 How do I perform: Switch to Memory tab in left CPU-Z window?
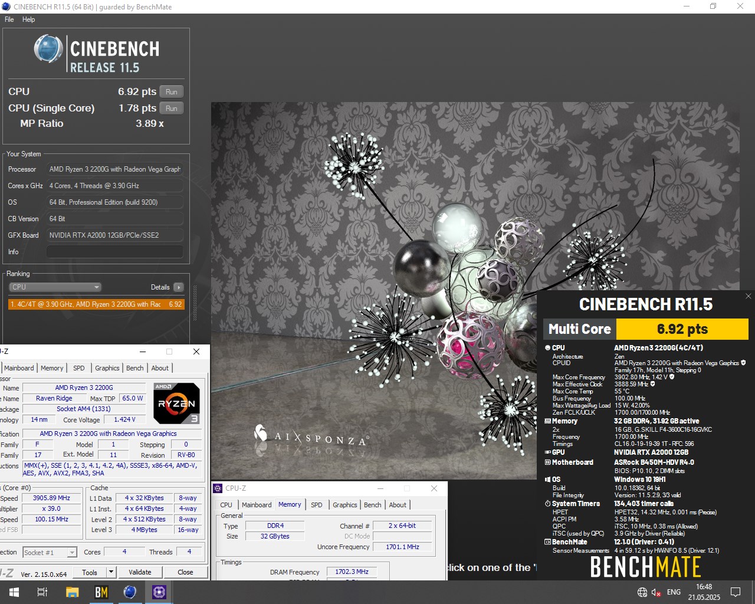[x=52, y=368]
